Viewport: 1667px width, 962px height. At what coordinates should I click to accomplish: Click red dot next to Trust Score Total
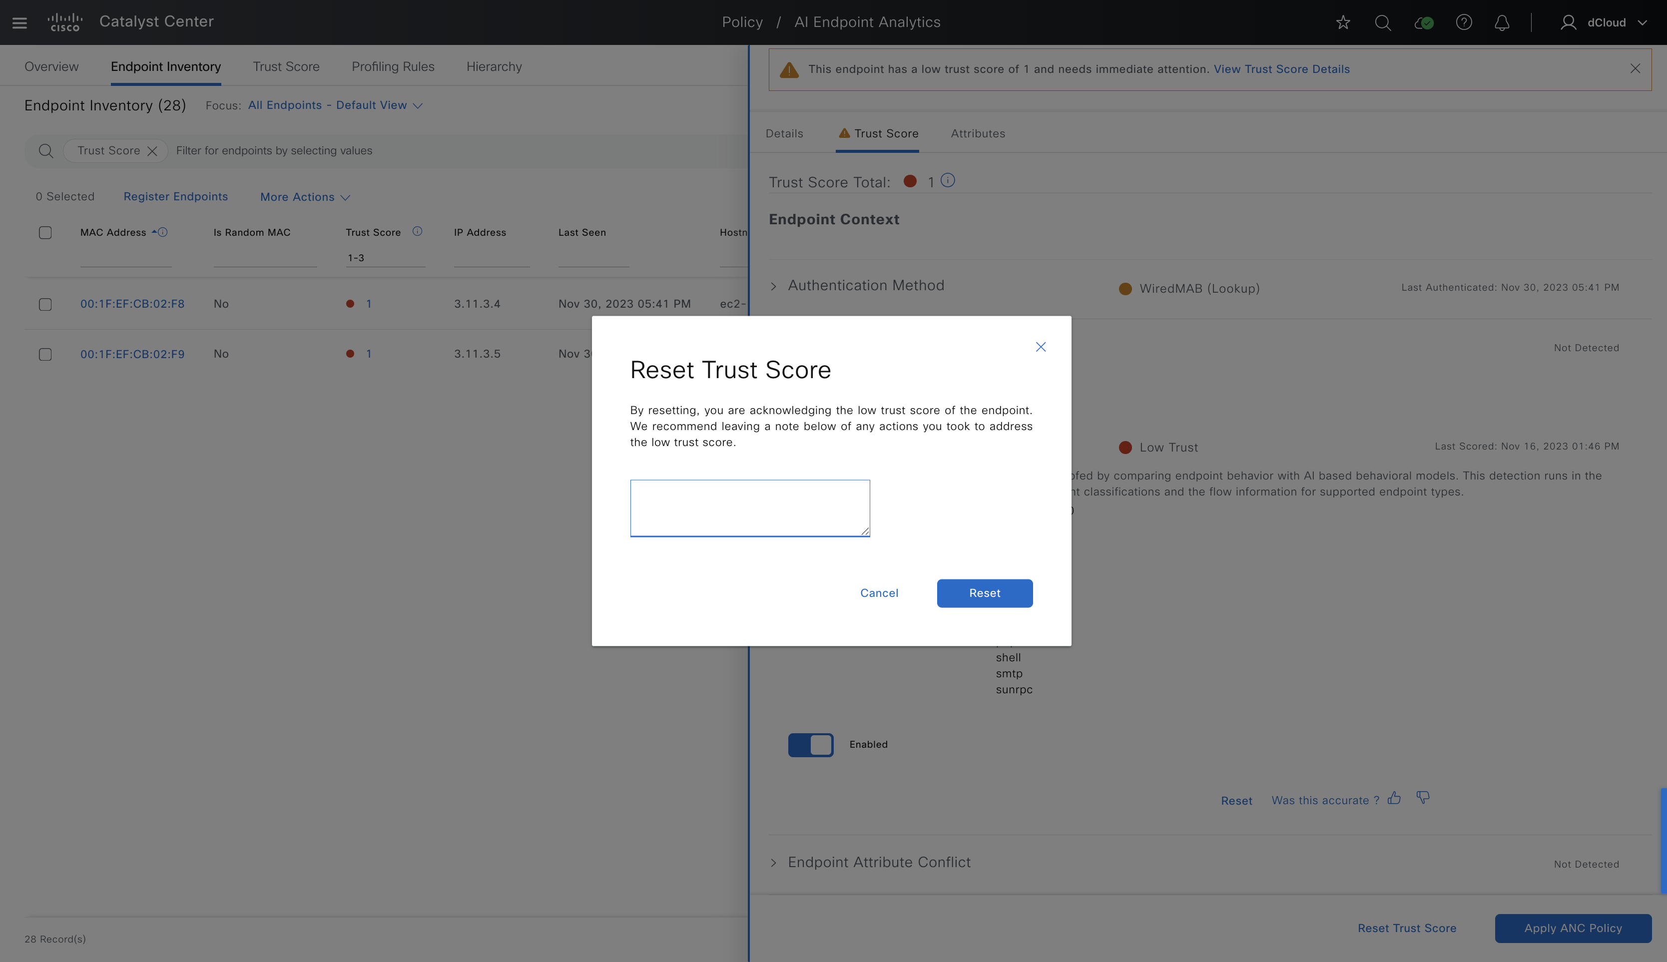click(x=910, y=181)
